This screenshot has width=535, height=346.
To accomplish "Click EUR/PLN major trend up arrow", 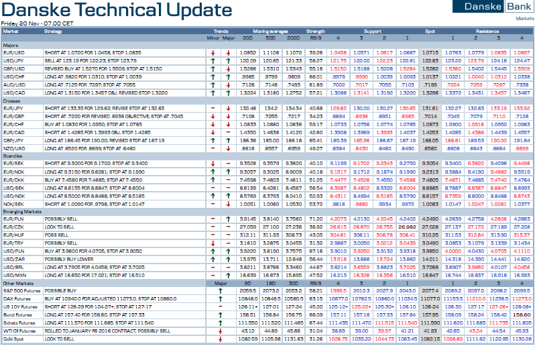I will tap(228, 219).
